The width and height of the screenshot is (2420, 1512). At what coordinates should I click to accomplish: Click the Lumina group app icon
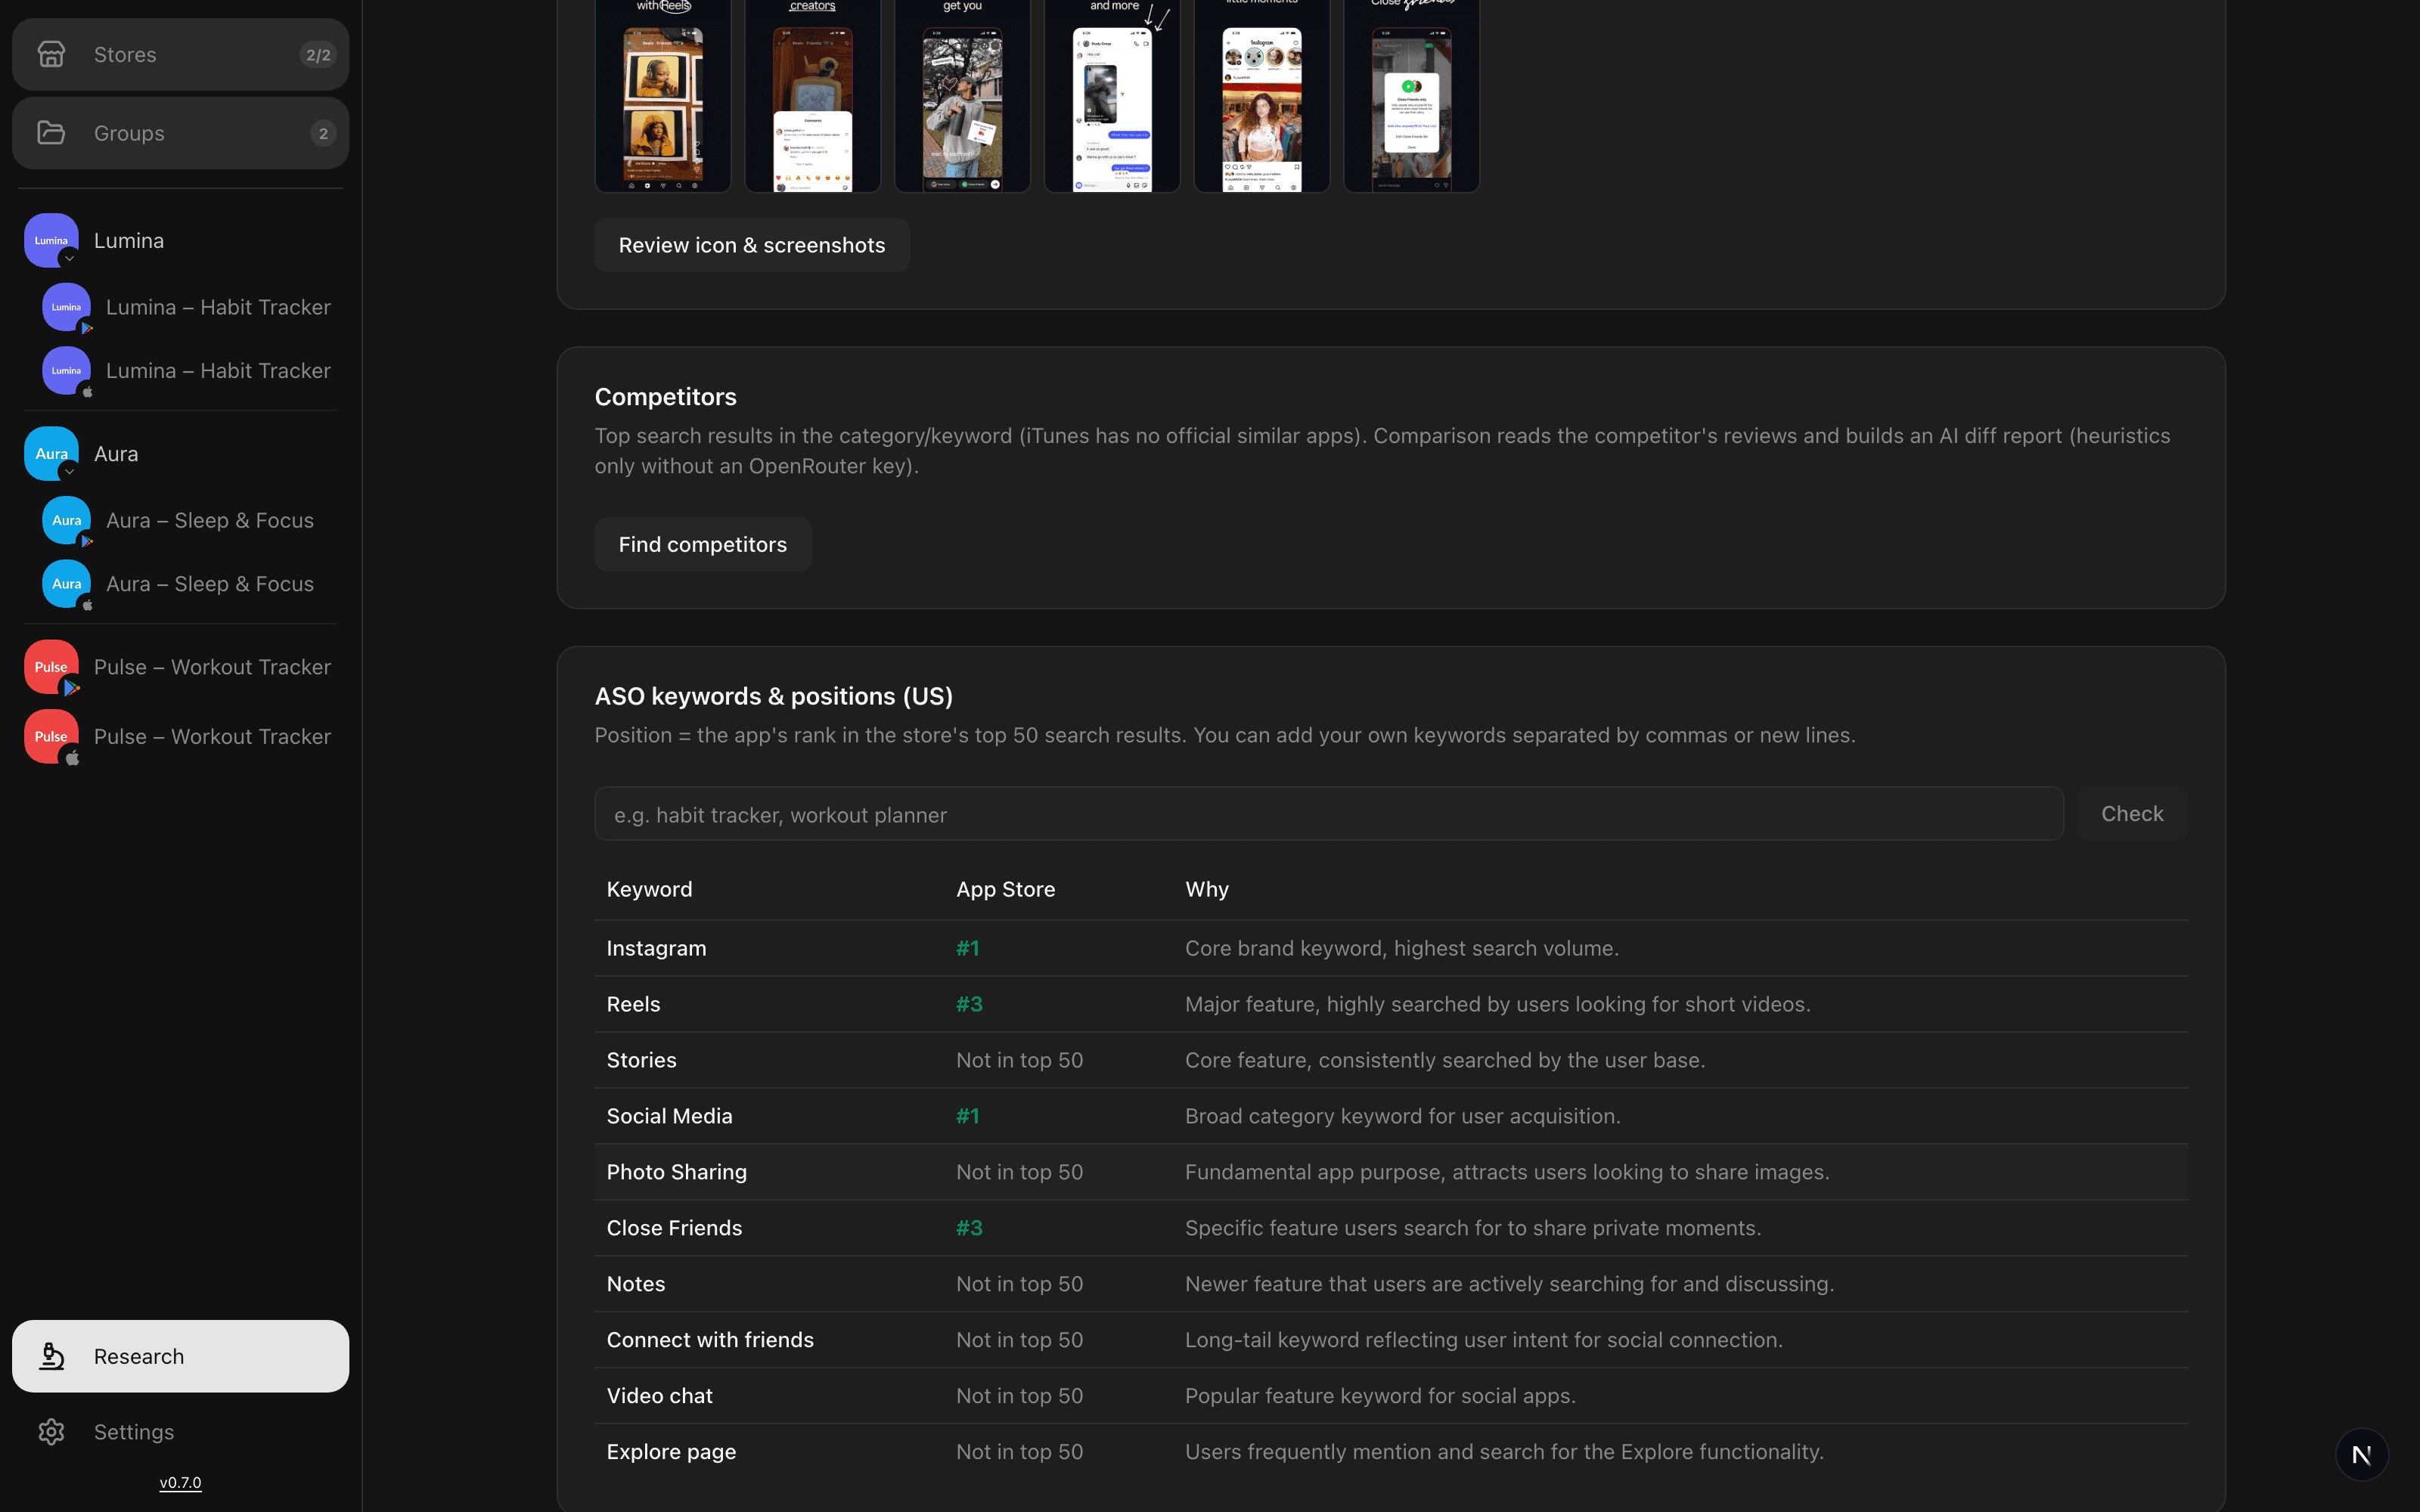(x=51, y=240)
